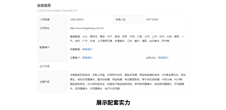Screen dimensions: 226x110
Task: Click the 展示配套实力 caption text
Action: pos(113,103)
